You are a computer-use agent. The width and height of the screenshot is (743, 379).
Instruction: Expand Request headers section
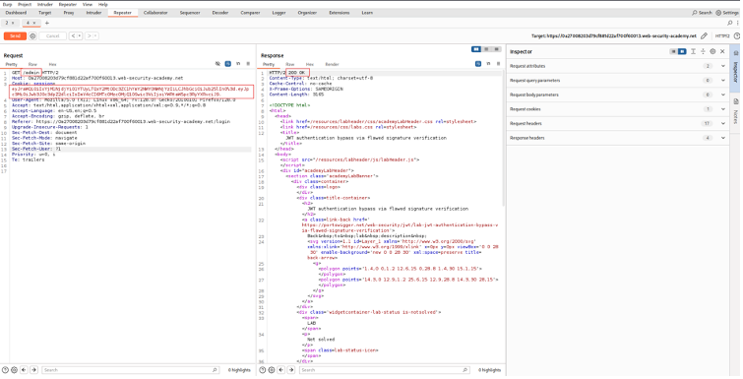pyautogui.click(x=723, y=124)
